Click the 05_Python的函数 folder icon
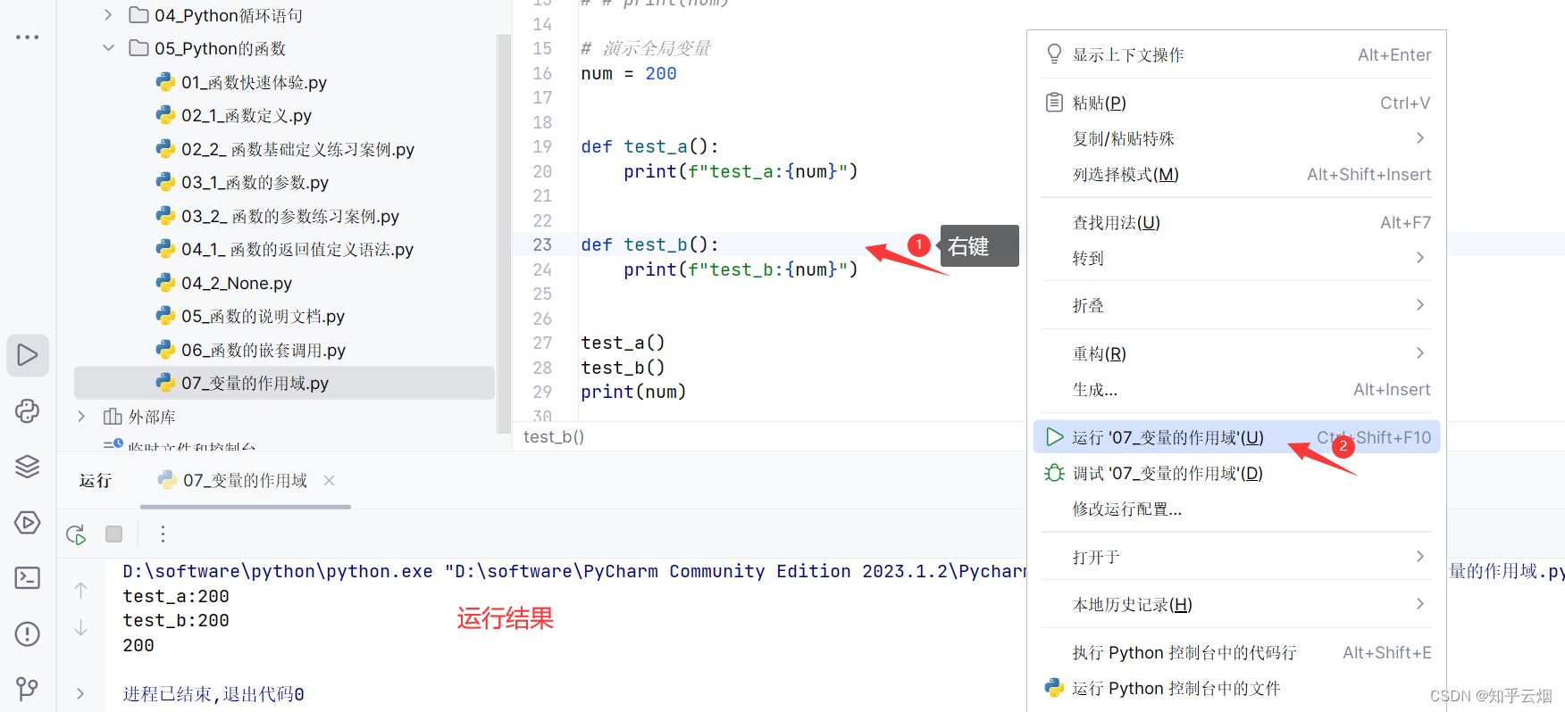The height and width of the screenshot is (712, 1565). tap(138, 48)
